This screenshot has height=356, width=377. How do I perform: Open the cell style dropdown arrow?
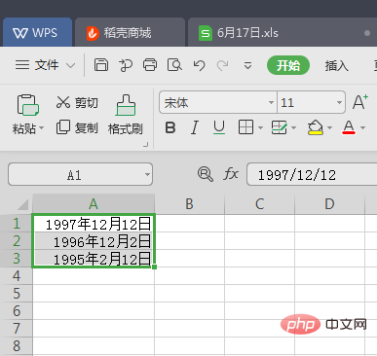[x=294, y=127]
